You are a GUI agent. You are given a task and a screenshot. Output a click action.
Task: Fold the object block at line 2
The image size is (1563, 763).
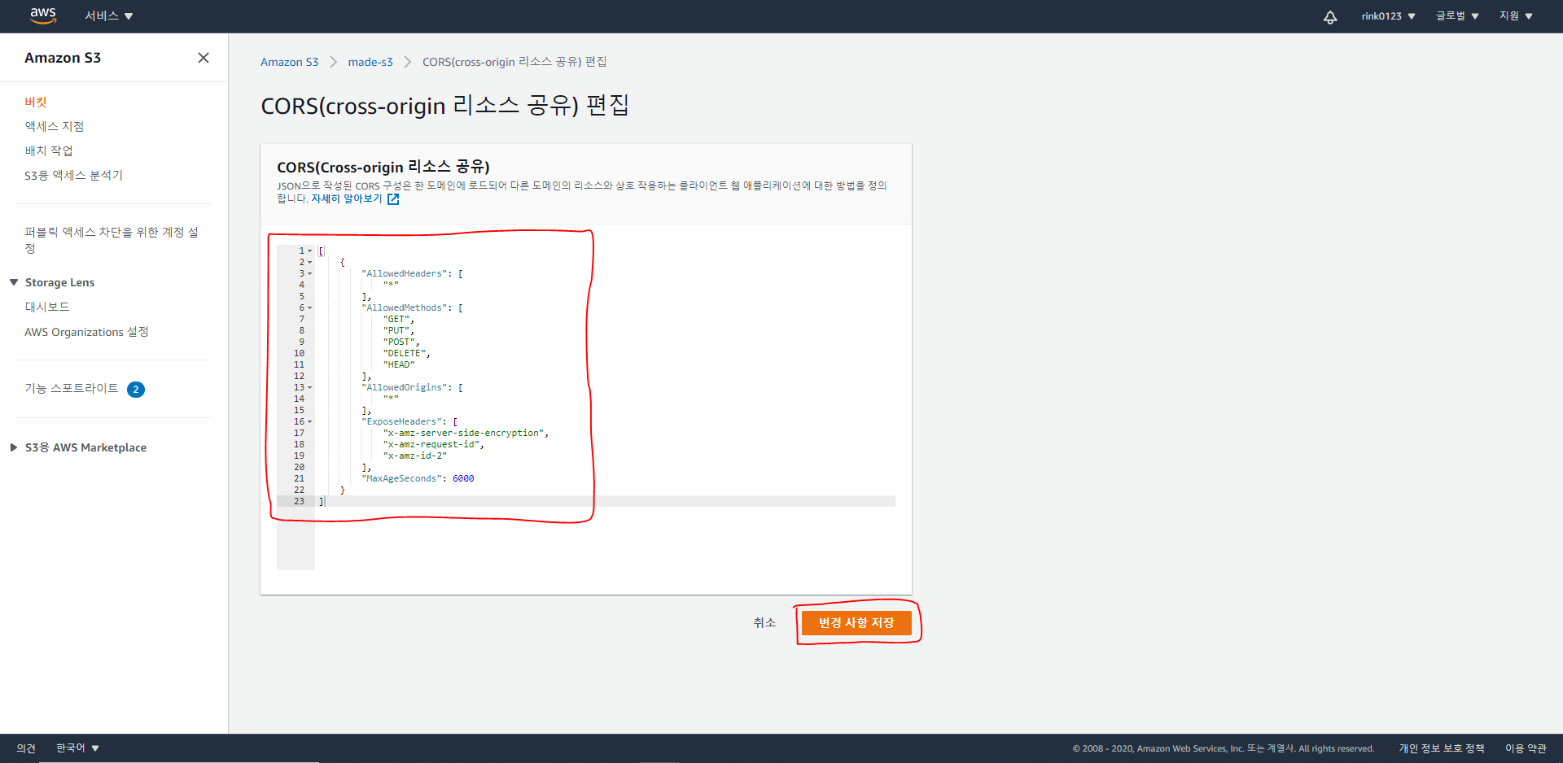309,263
